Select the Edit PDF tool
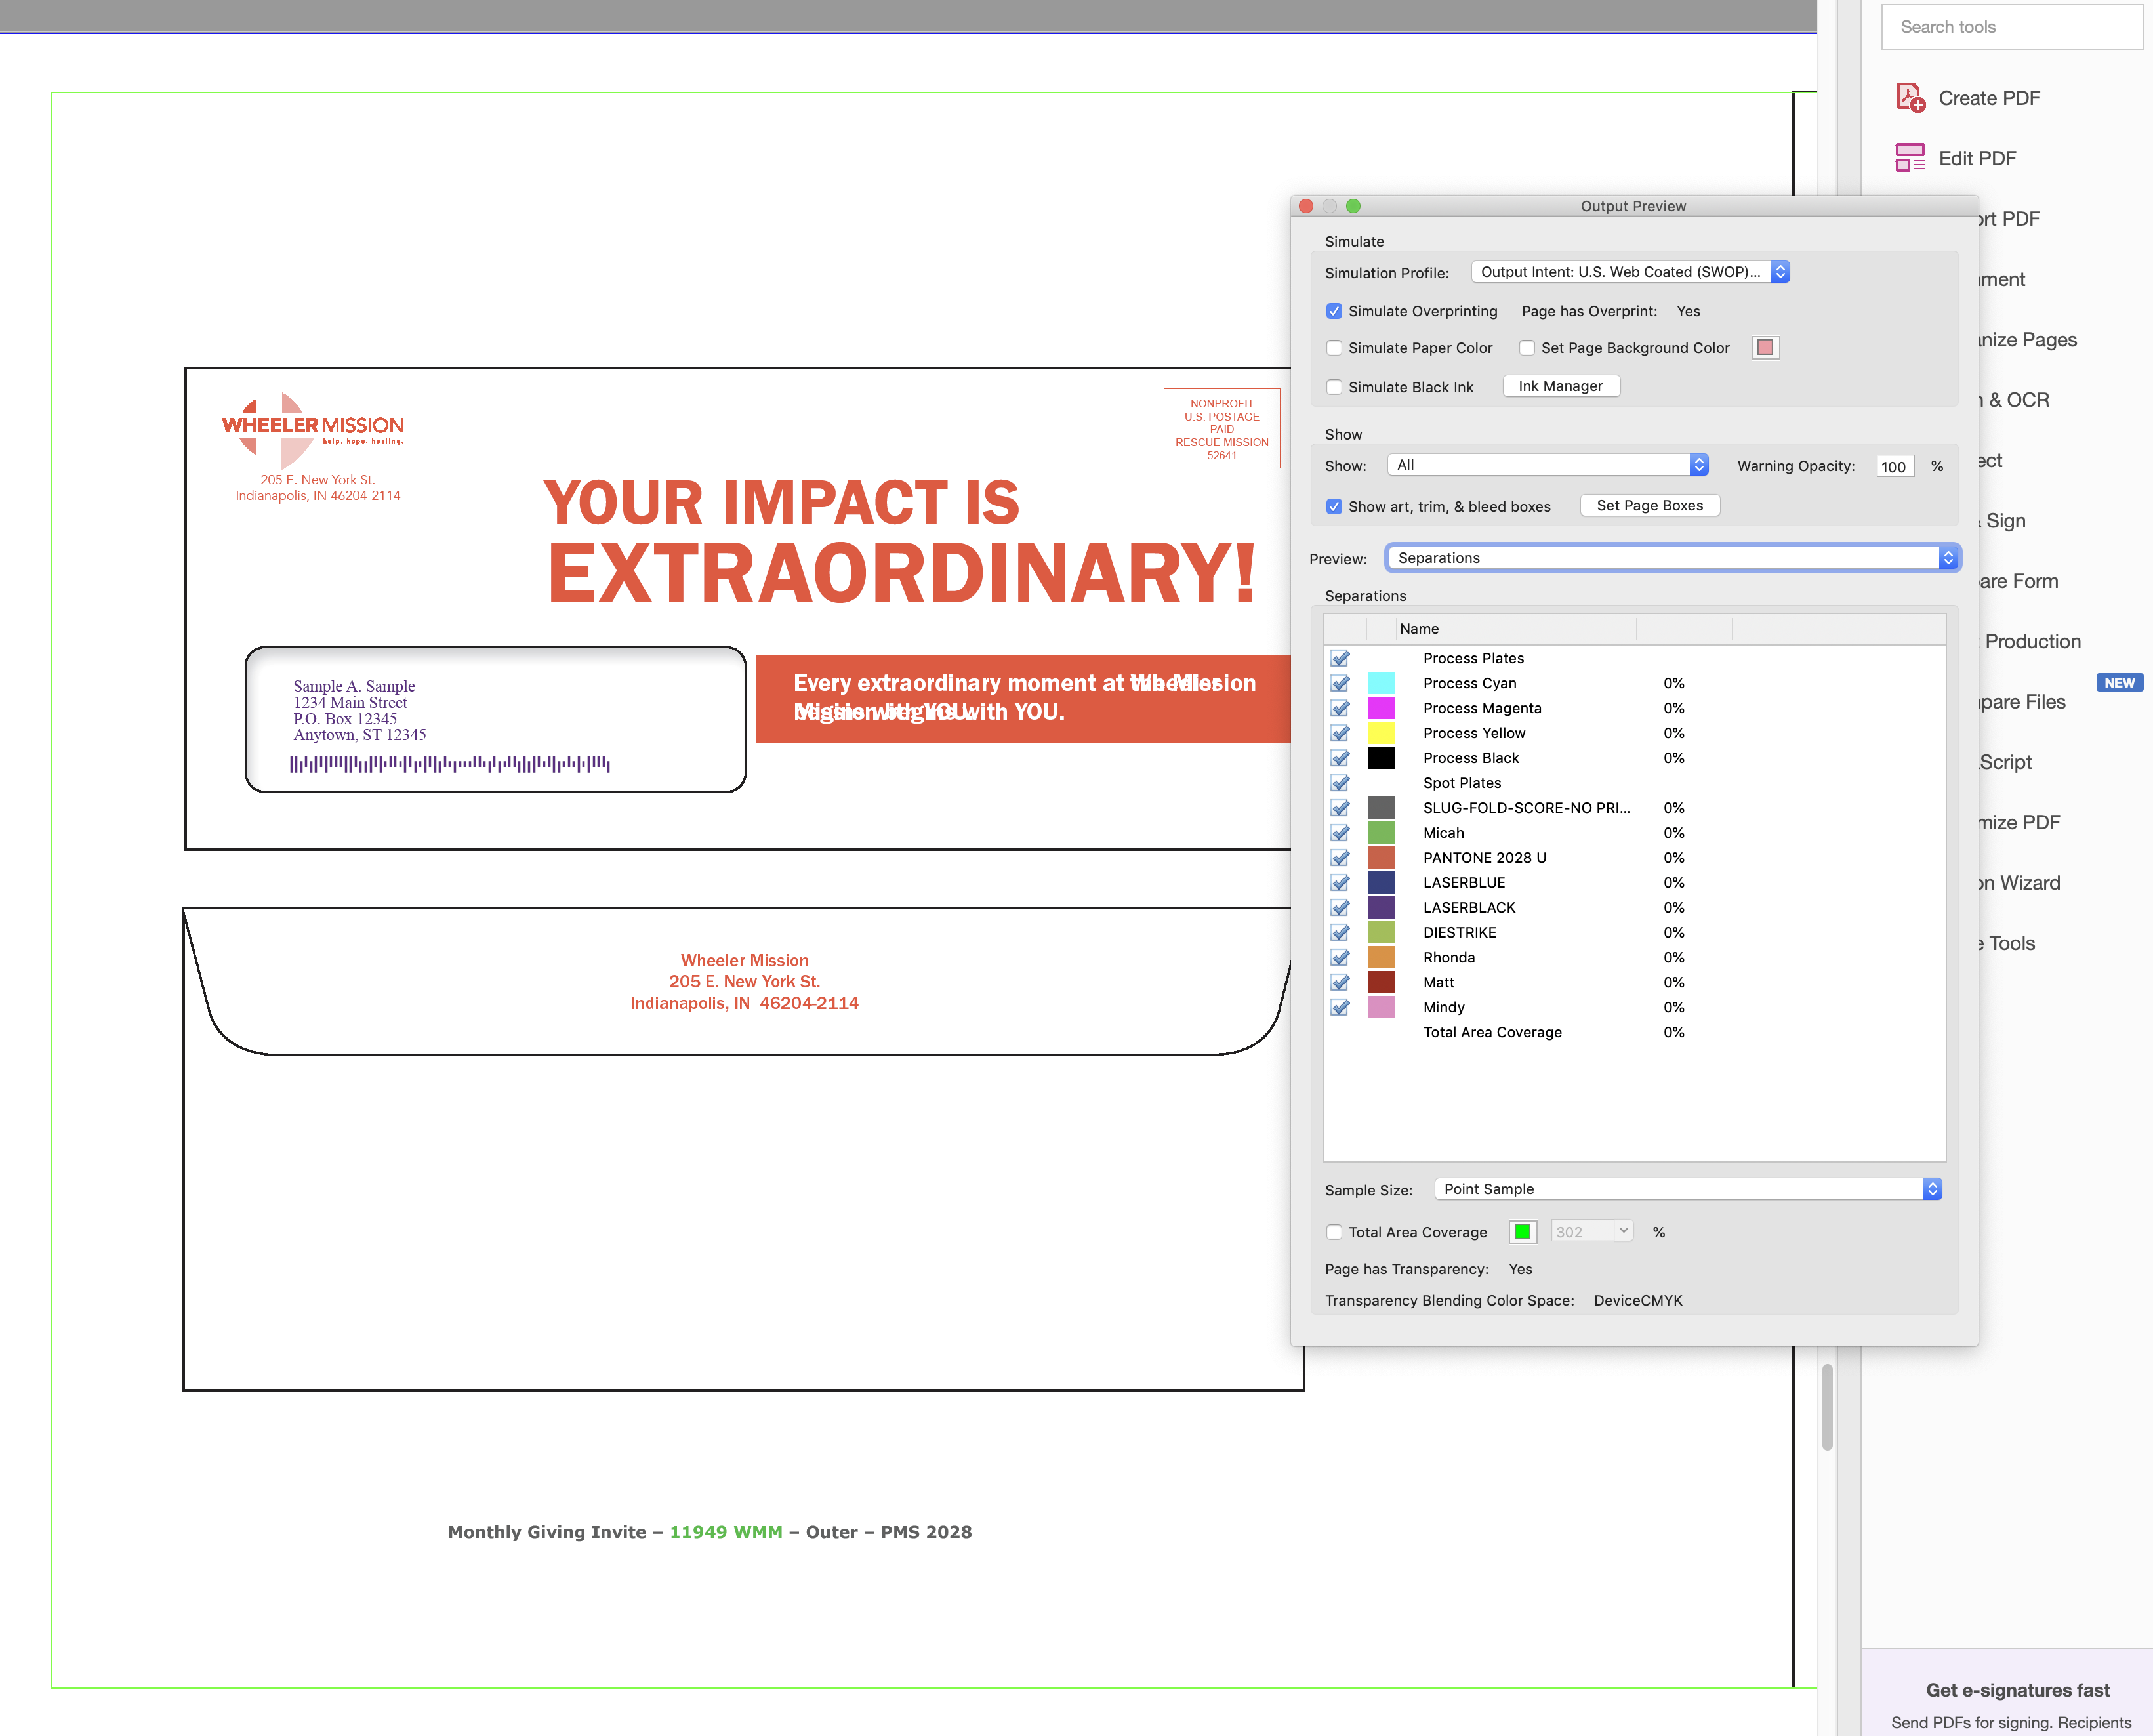2153x1736 pixels. point(1977,158)
